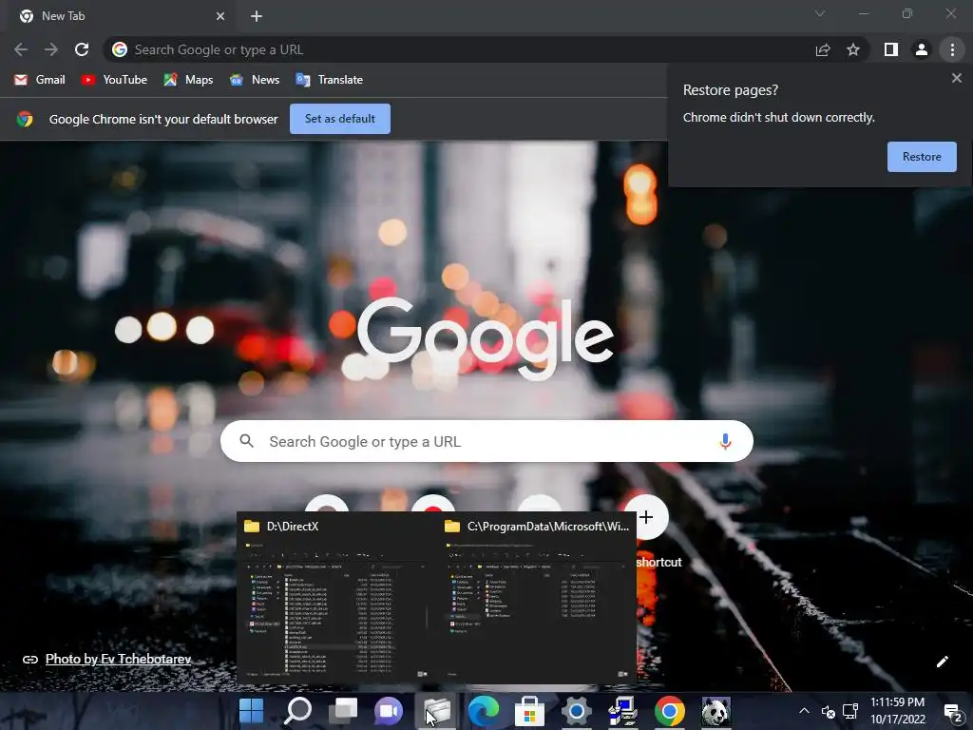Open the Windows Start menu
This screenshot has width=973, height=730.
click(x=251, y=711)
